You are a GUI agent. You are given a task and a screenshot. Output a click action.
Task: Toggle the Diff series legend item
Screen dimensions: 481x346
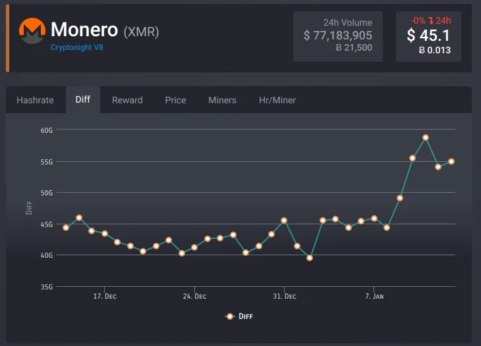(239, 316)
